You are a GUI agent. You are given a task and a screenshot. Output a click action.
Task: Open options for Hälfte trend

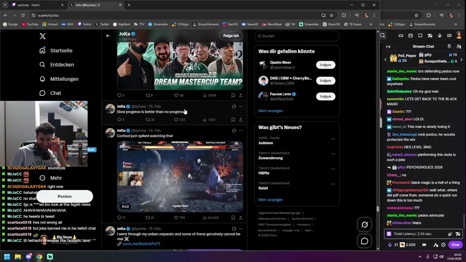click(333, 169)
